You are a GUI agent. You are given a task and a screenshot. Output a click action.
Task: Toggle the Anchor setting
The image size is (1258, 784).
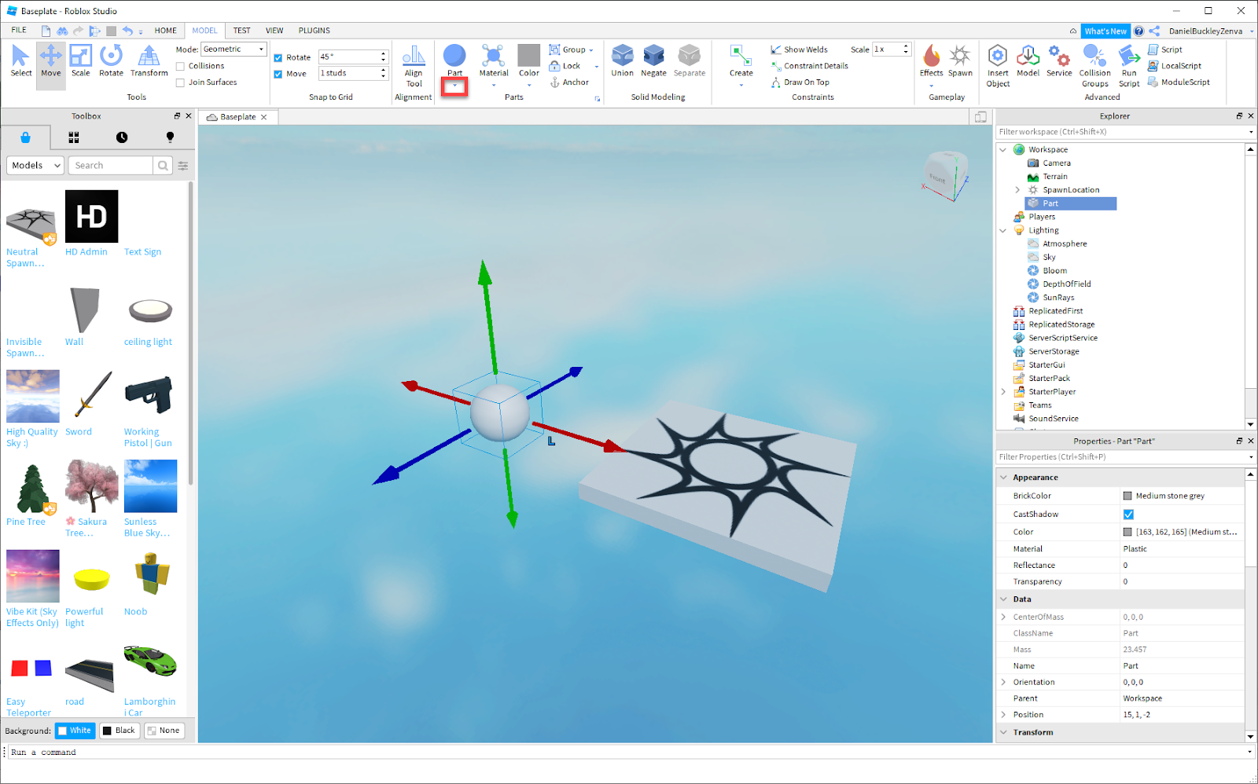tap(569, 82)
